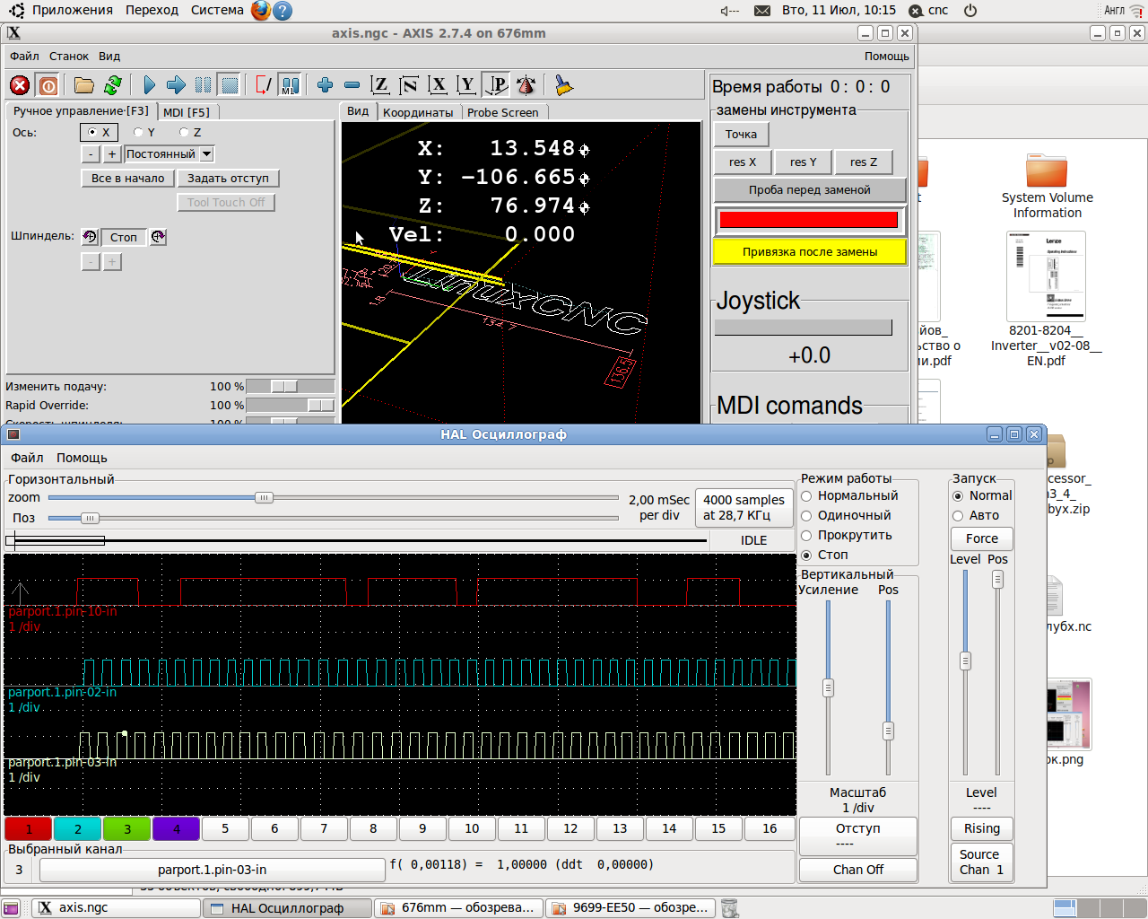Start the spindle counterclockwise
This screenshot has height=919, width=1148.
(90, 237)
